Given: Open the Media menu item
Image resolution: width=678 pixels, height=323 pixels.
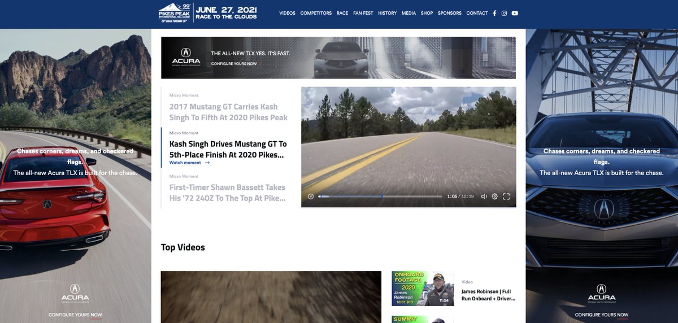Looking at the screenshot, I should [x=408, y=13].
